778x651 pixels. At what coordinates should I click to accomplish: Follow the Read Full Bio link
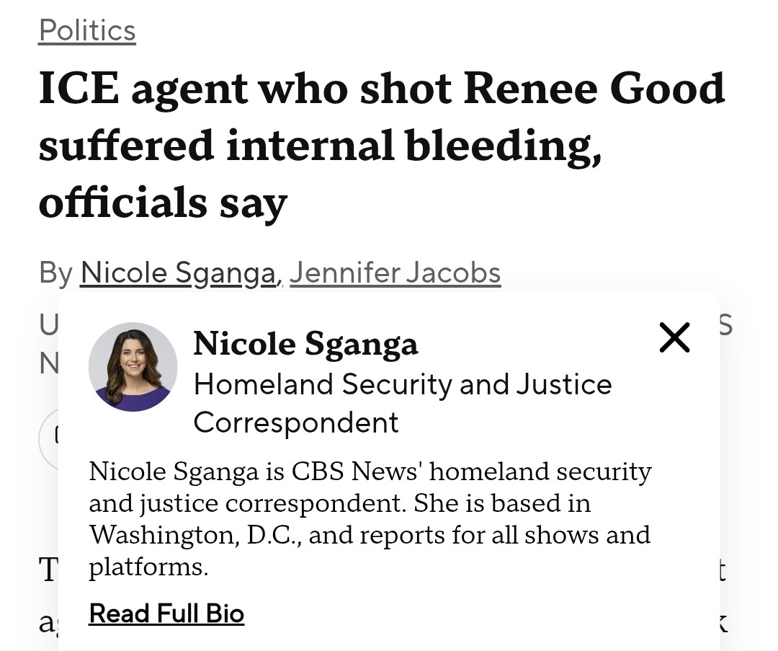pyautogui.click(x=166, y=614)
